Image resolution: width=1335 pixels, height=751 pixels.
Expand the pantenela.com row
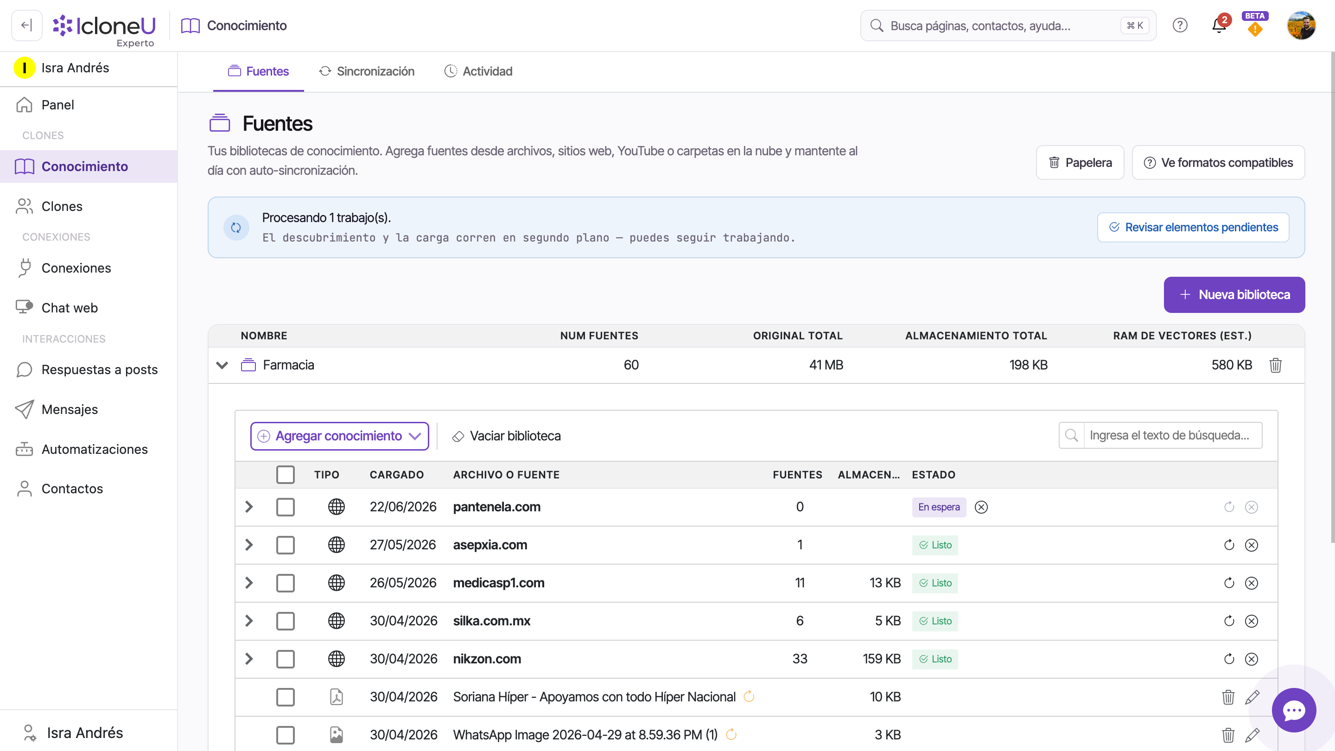(249, 507)
